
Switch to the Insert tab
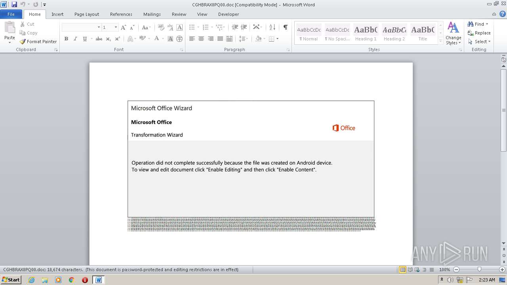click(57, 14)
